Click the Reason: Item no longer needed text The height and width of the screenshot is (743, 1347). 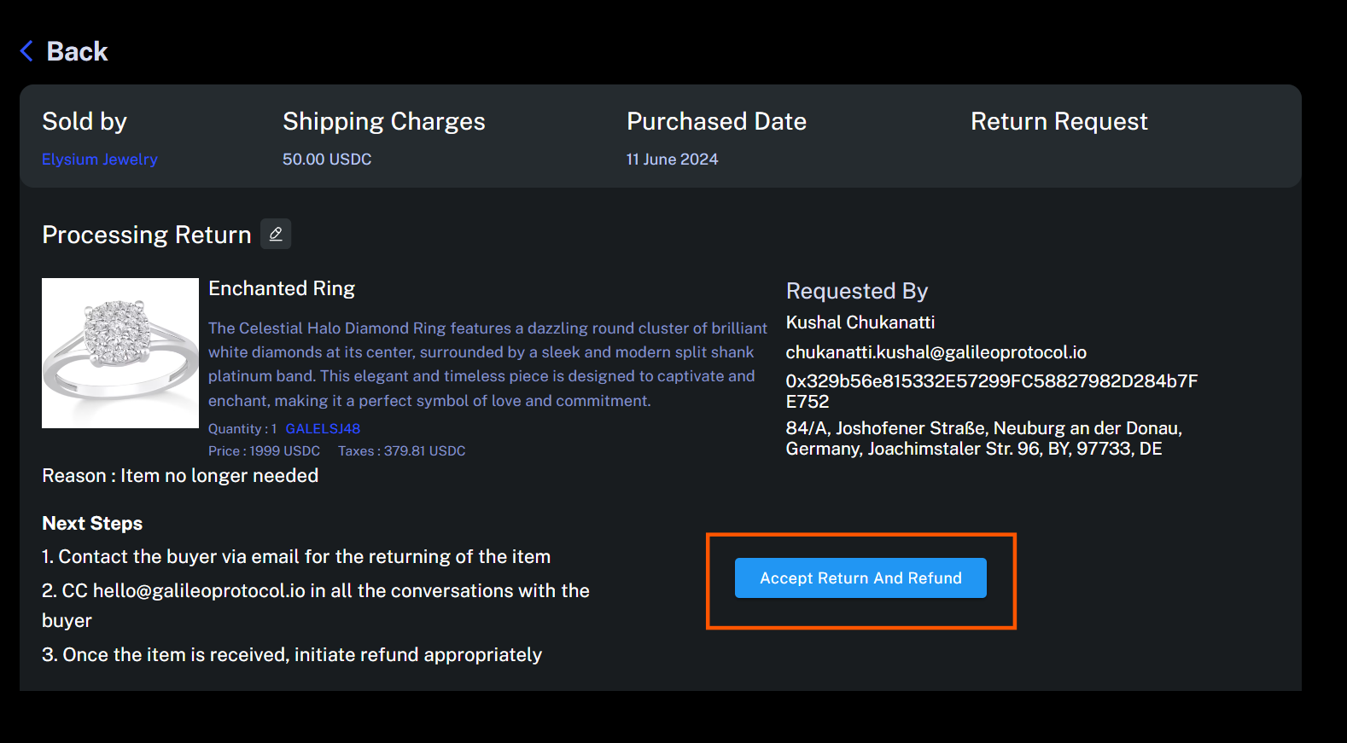pos(180,476)
